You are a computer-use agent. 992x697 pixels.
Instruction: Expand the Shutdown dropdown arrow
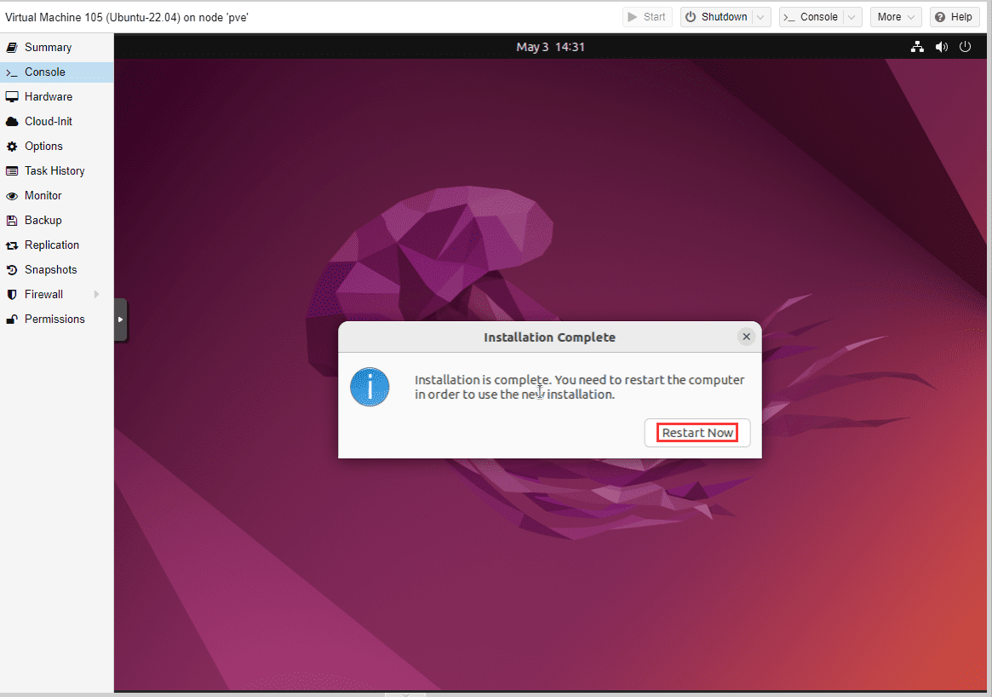(762, 17)
